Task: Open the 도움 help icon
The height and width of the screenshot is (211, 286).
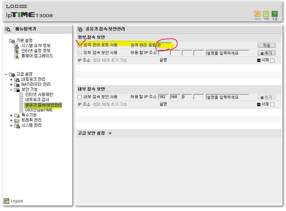Action: pos(274,14)
